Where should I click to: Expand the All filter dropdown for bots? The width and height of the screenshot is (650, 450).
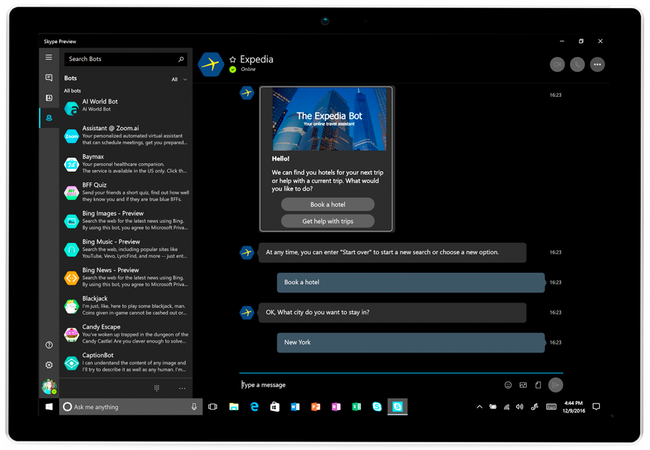coord(179,80)
